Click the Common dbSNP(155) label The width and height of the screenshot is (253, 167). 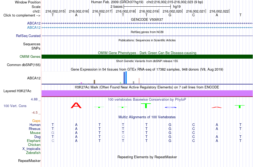coord(23,65)
